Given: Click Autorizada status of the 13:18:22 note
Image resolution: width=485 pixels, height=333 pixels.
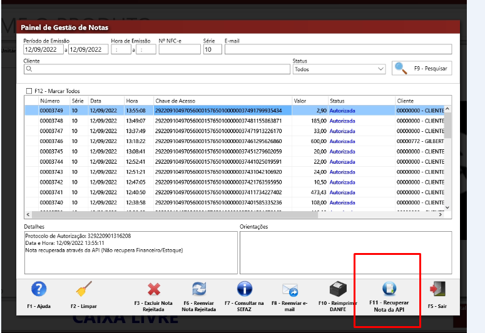Looking at the screenshot, I should (342, 141).
